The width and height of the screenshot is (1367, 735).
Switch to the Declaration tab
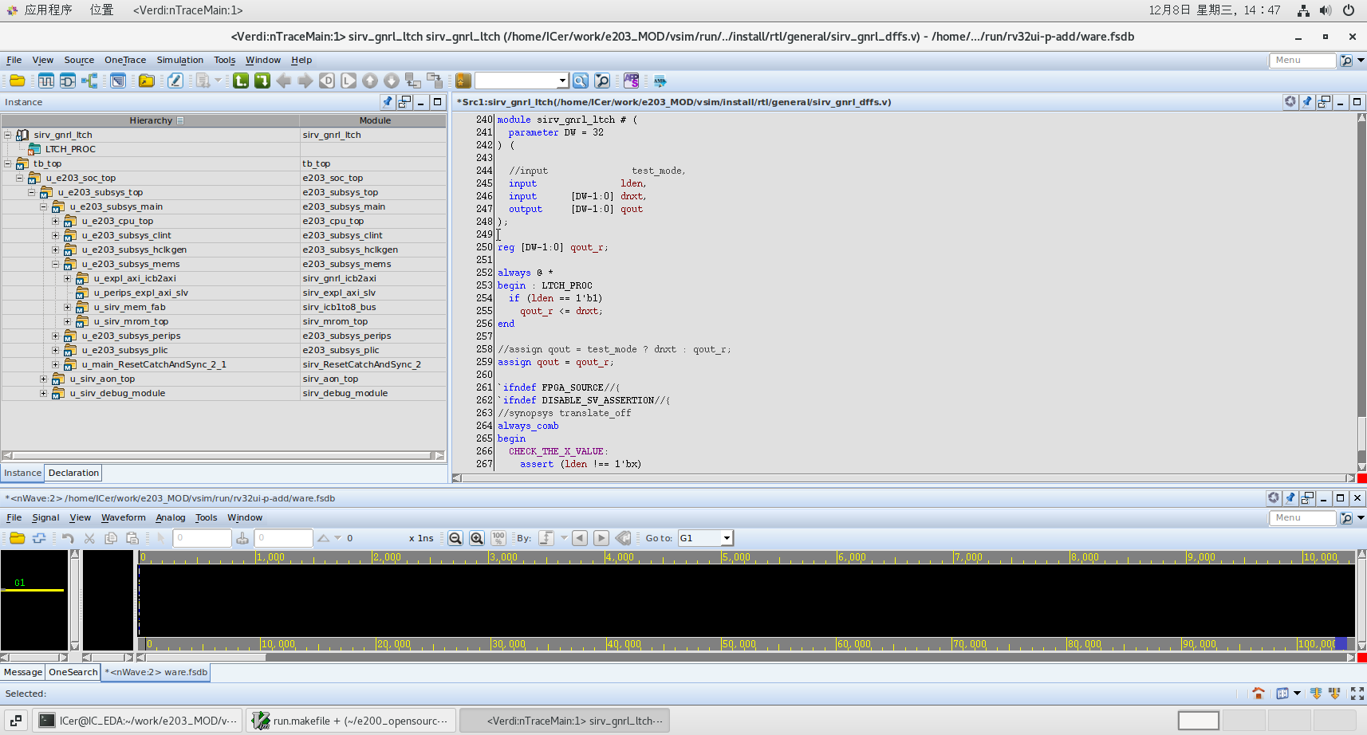coord(73,473)
